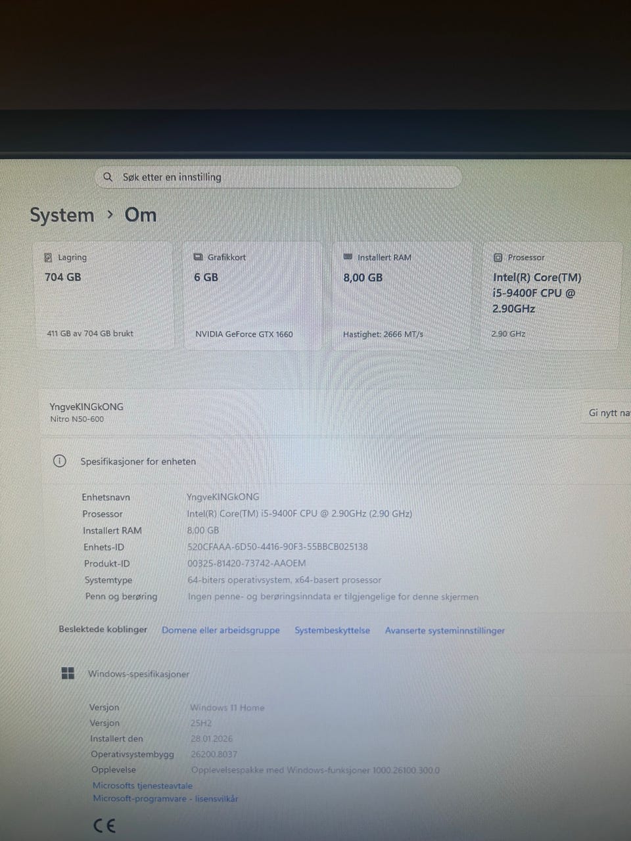
Task: Open the 'Microsofts tjenesteavtale' link
Action: pyautogui.click(x=143, y=785)
